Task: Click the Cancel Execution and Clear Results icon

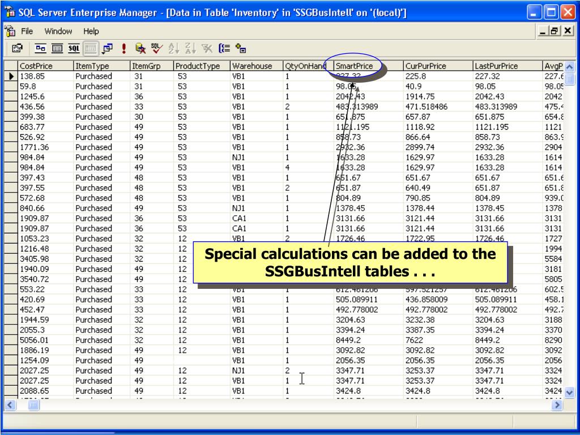Action: (140, 49)
